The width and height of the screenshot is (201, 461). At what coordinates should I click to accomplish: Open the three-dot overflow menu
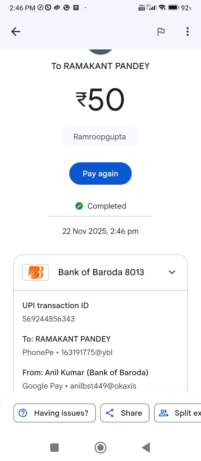[x=188, y=32]
